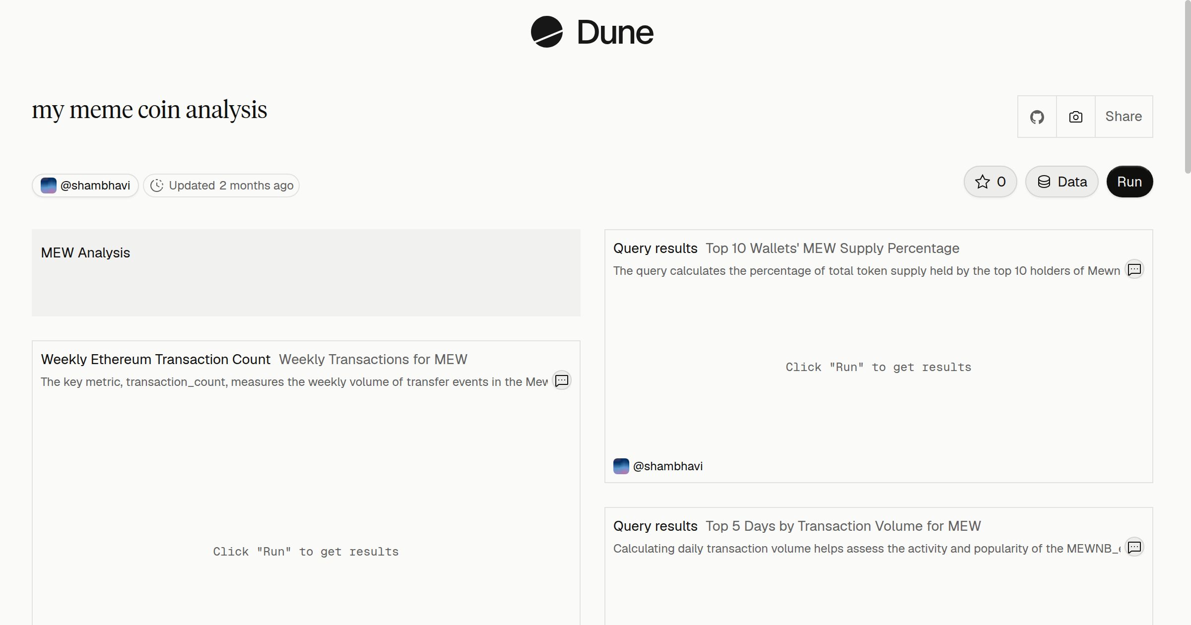The height and width of the screenshot is (625, 1191).
Task: Open Query results title of Top 5 Days panel
Action: (x=655, y=526)
